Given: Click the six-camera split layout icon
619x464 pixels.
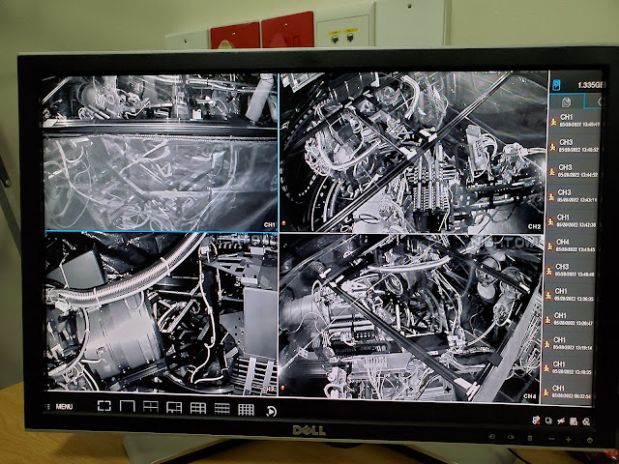Looking at the screenshot, I should 174,408.
